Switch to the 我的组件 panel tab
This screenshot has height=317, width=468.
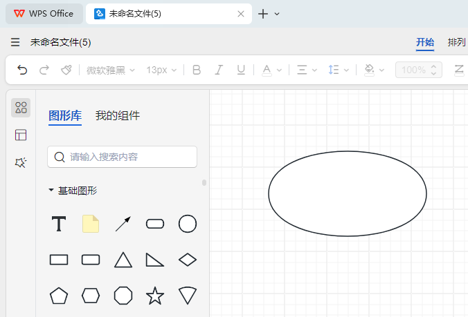(x=117, y=115)
